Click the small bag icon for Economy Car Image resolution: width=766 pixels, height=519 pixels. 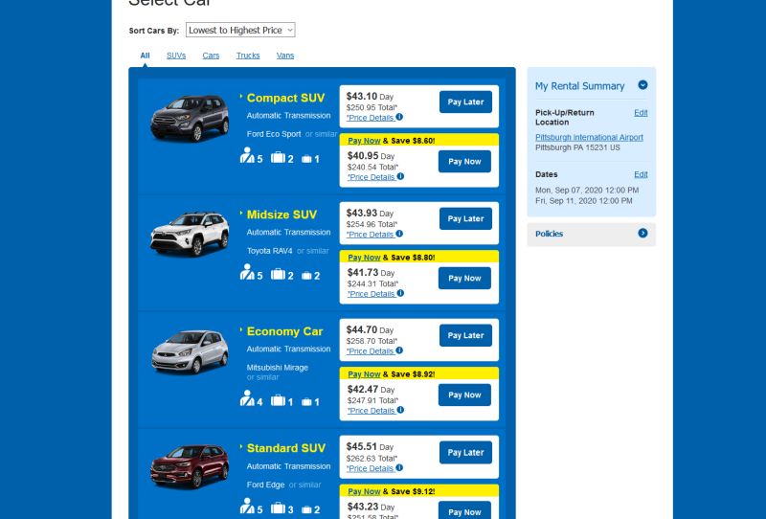coord(306,402)
